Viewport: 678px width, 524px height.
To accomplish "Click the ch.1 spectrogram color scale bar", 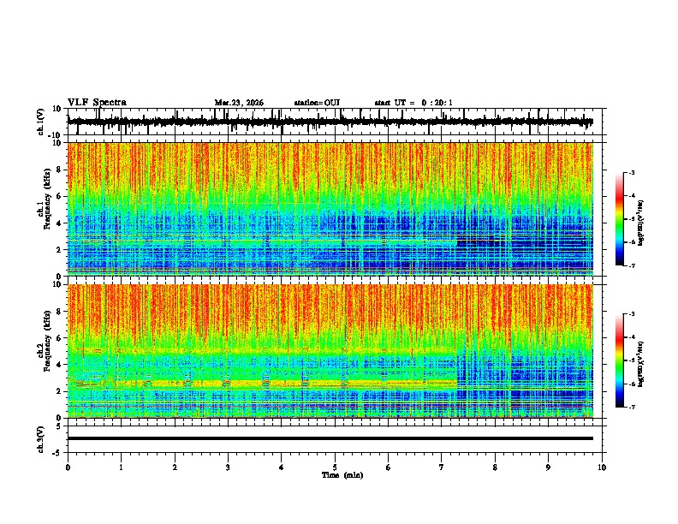I will coord(620,219).
